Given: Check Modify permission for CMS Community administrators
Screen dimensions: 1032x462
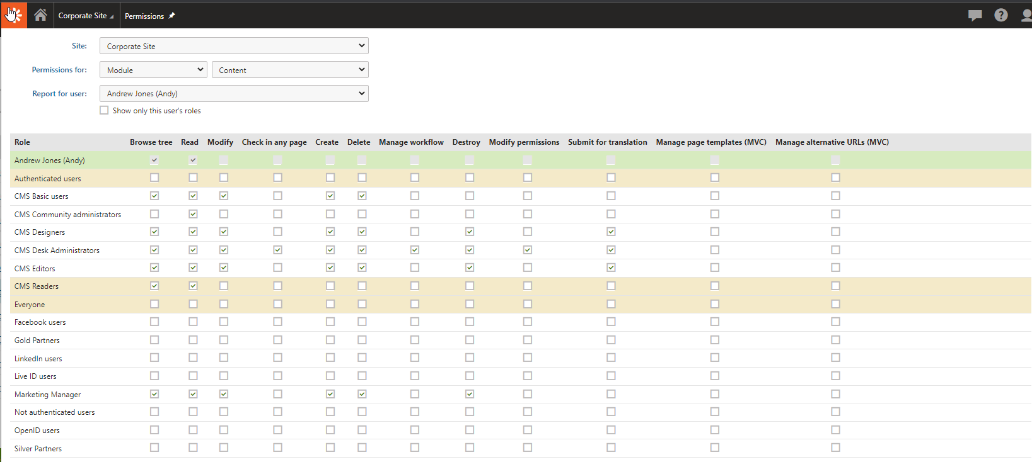Looking at the screenshot, I should point(224,214).
